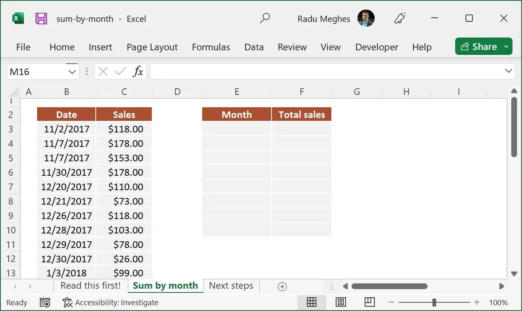This screenshot has width=522, height=311.
Task: Expand the Name Box dropdown arrow
Action: point(72,72)
